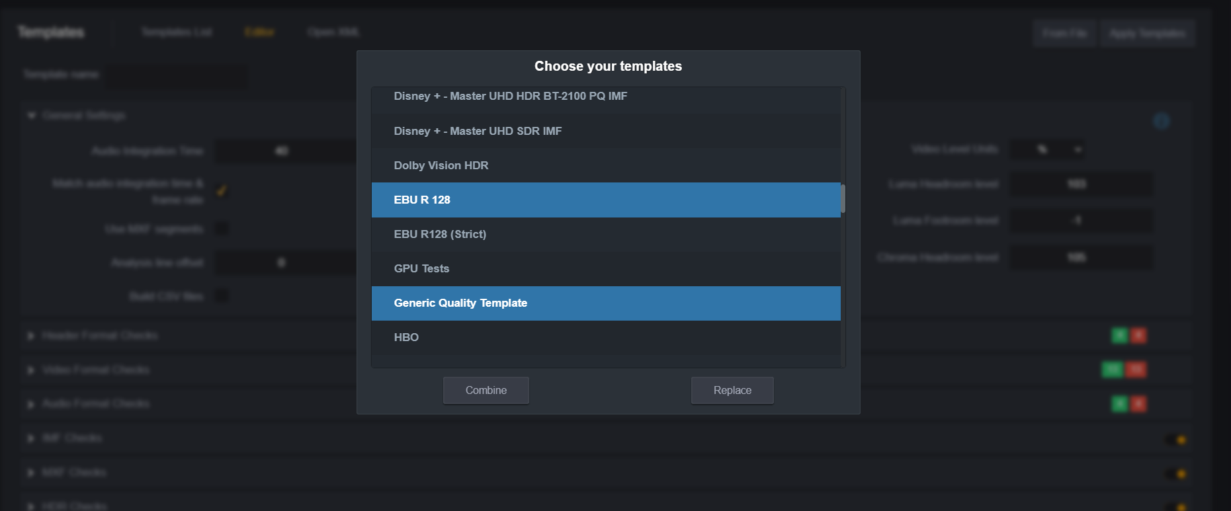Viewport: 1231px width, 511px height.
Task: Select Disney + Master UHD SDR IMF template
Action: tap(606, 131)
